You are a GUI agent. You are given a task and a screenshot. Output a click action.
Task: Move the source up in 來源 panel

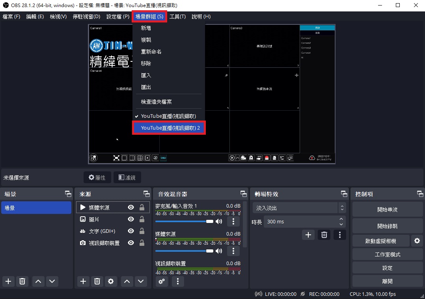click(127, 281)
